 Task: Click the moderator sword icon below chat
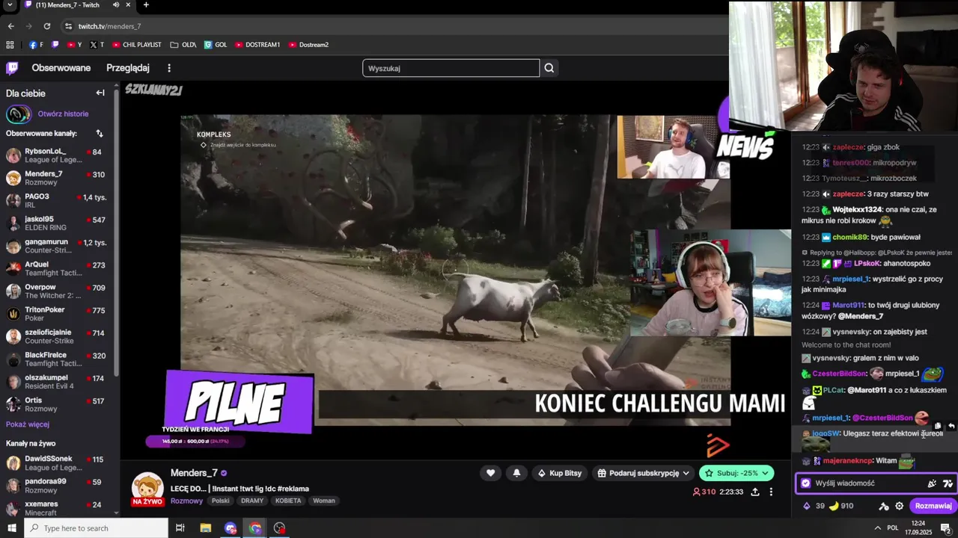click(884, 506)
